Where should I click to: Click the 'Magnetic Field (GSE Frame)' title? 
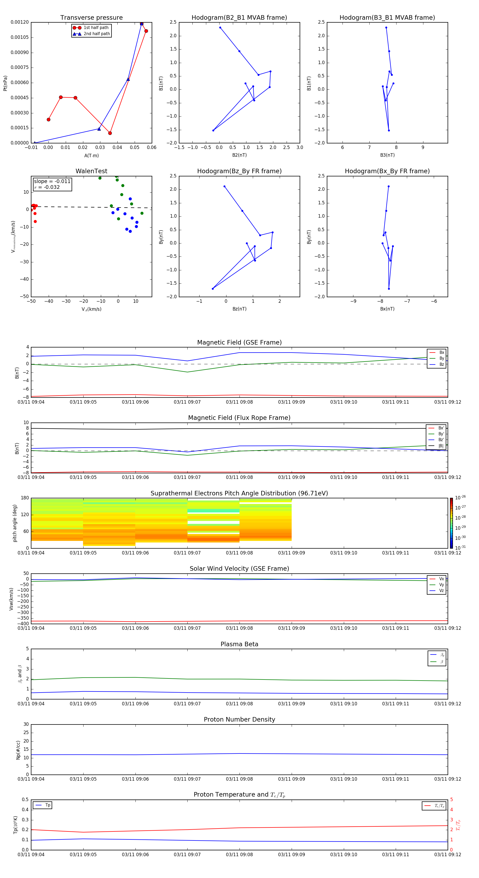pyautogui.click(x=239, y=342)
